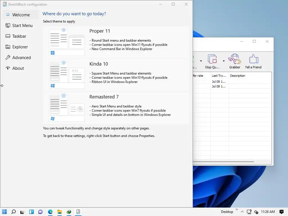Select the Kinda 10 preview thumbnail
The image size is (288, 216).
coord(67,75)
